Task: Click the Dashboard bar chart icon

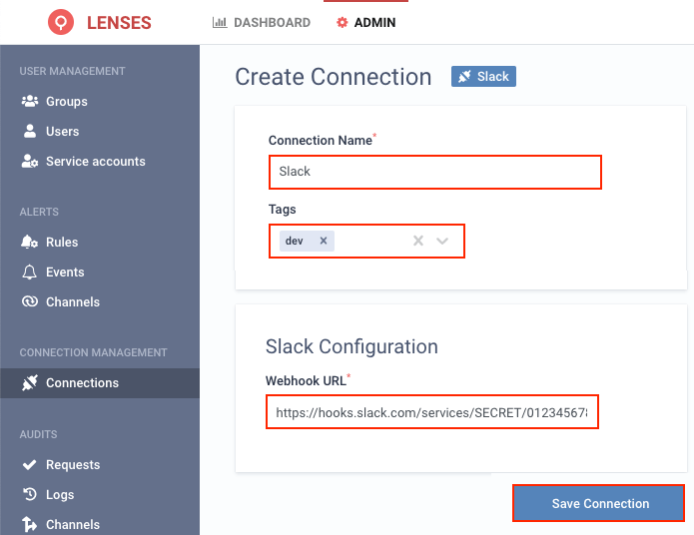Action: coord(220,22)
